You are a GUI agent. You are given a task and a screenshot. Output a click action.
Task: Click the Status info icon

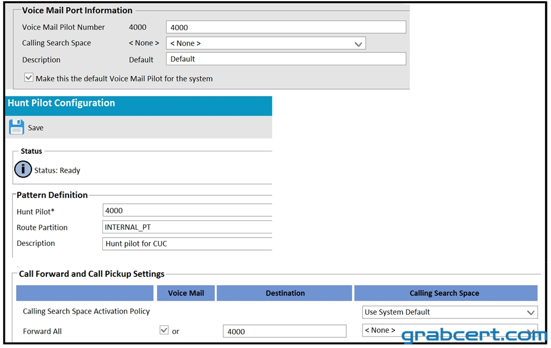coord(23,169)
